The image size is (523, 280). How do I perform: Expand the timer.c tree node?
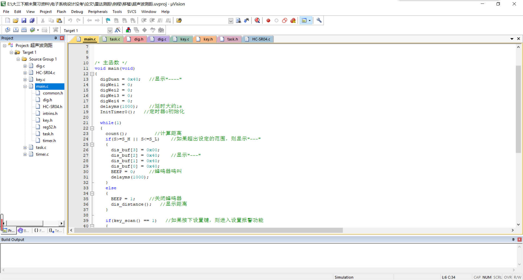coord(25,154)
